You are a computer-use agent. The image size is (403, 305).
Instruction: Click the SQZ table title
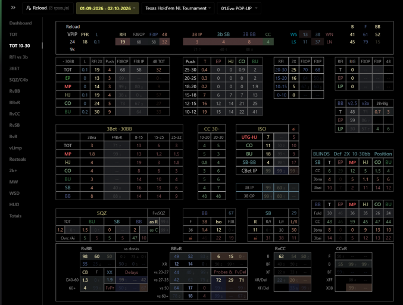pyautogui.click(x=102, y=213)
